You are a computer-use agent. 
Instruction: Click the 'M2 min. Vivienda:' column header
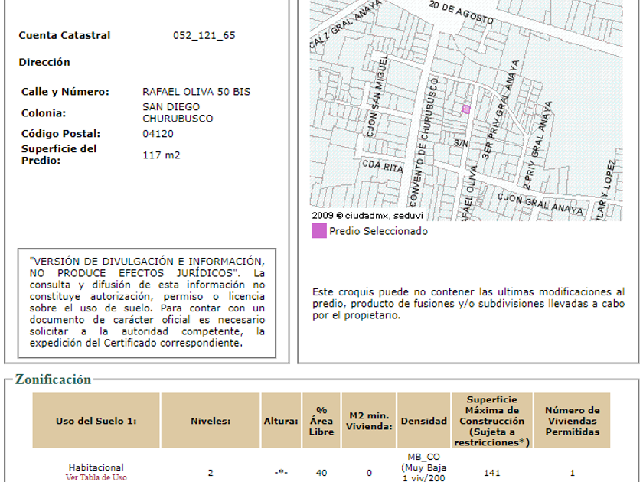point(369,421)
